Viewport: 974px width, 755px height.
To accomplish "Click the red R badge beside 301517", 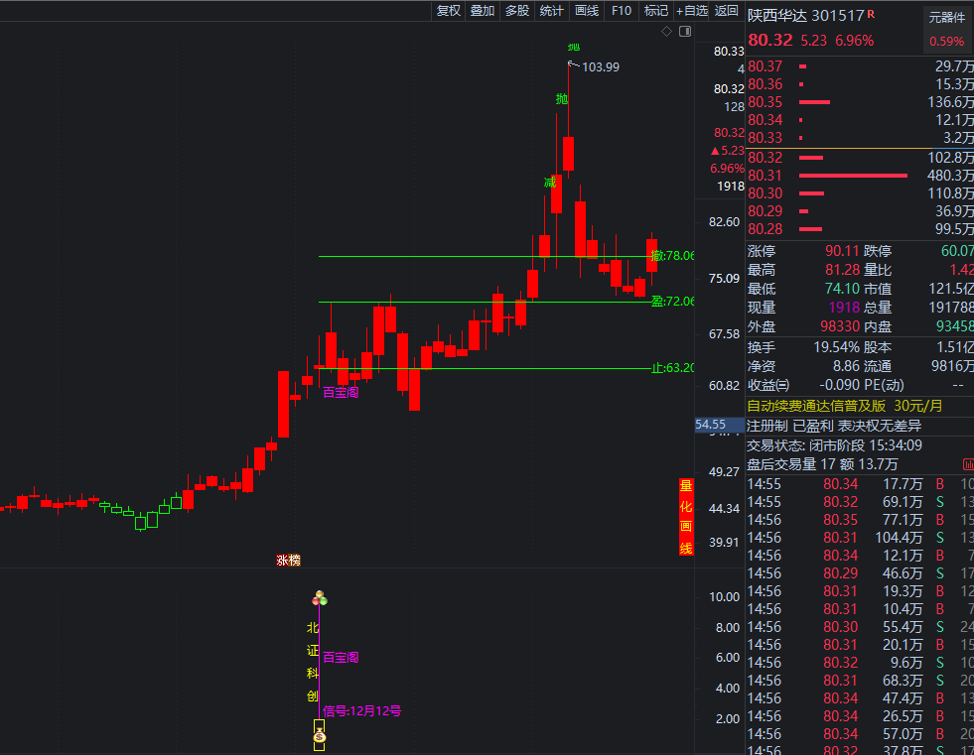I will coord(871,14).
